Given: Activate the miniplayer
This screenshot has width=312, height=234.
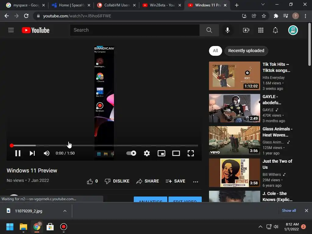Looking at the screenshot, I should click(x=161, y=153).
